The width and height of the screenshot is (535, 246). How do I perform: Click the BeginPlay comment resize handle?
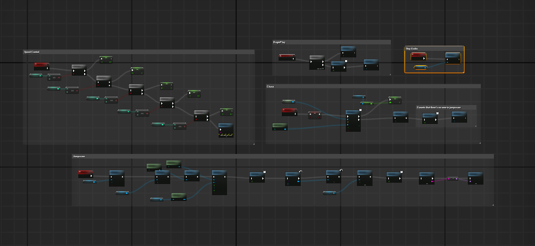(x=390, y=74)
